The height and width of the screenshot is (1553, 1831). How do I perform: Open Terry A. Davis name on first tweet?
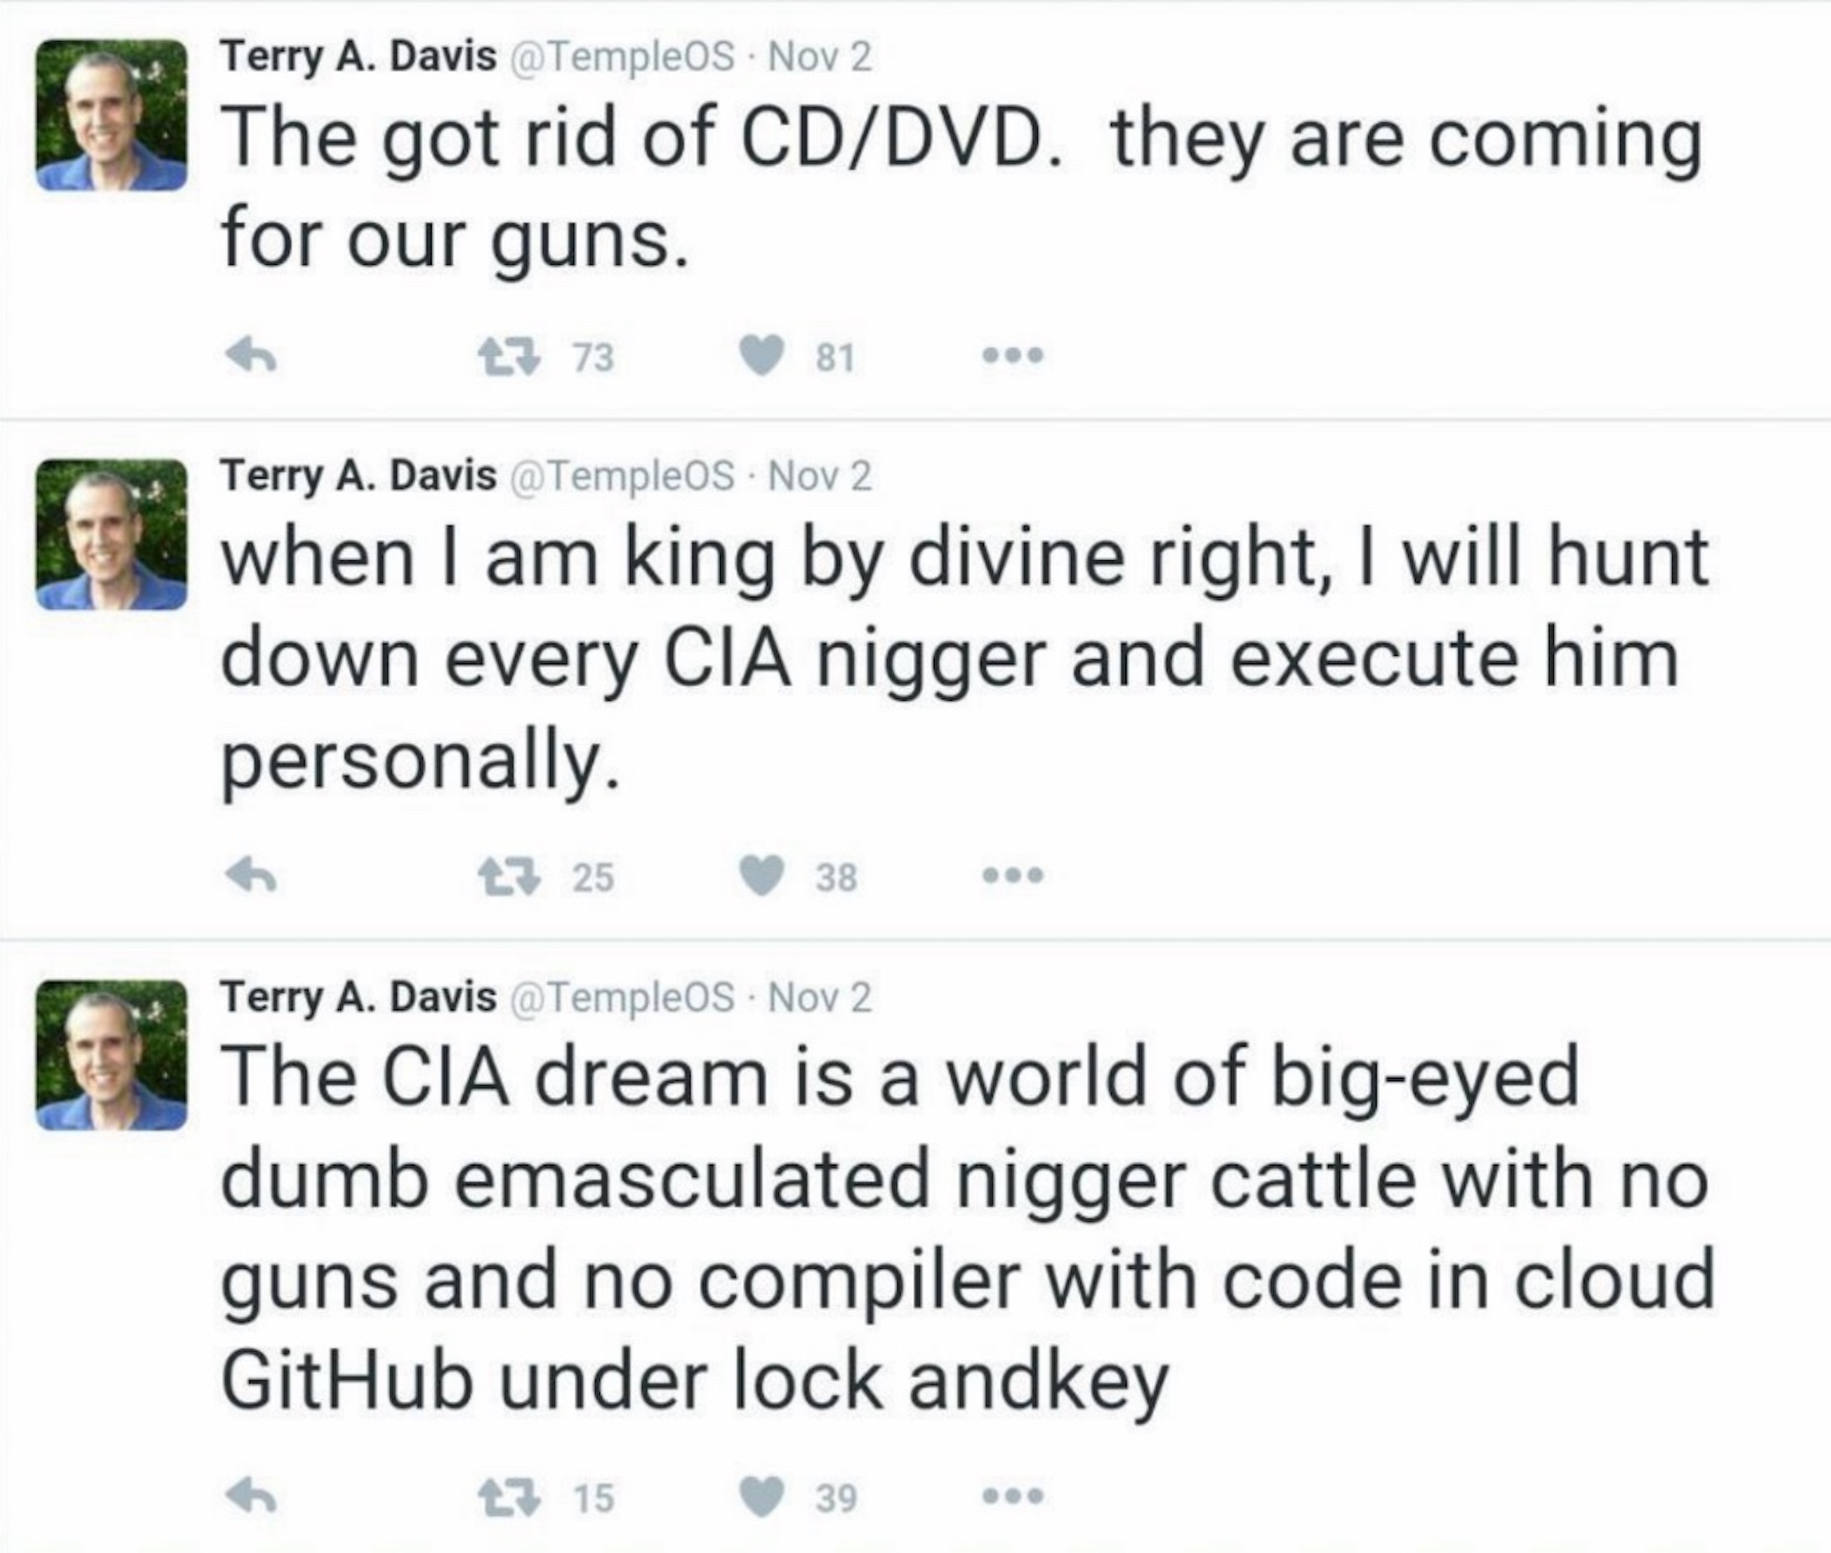(358, 57)
